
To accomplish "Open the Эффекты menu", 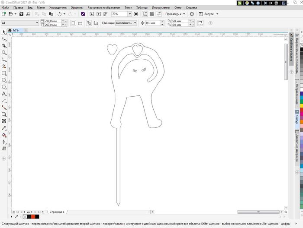I will [77, 8].
